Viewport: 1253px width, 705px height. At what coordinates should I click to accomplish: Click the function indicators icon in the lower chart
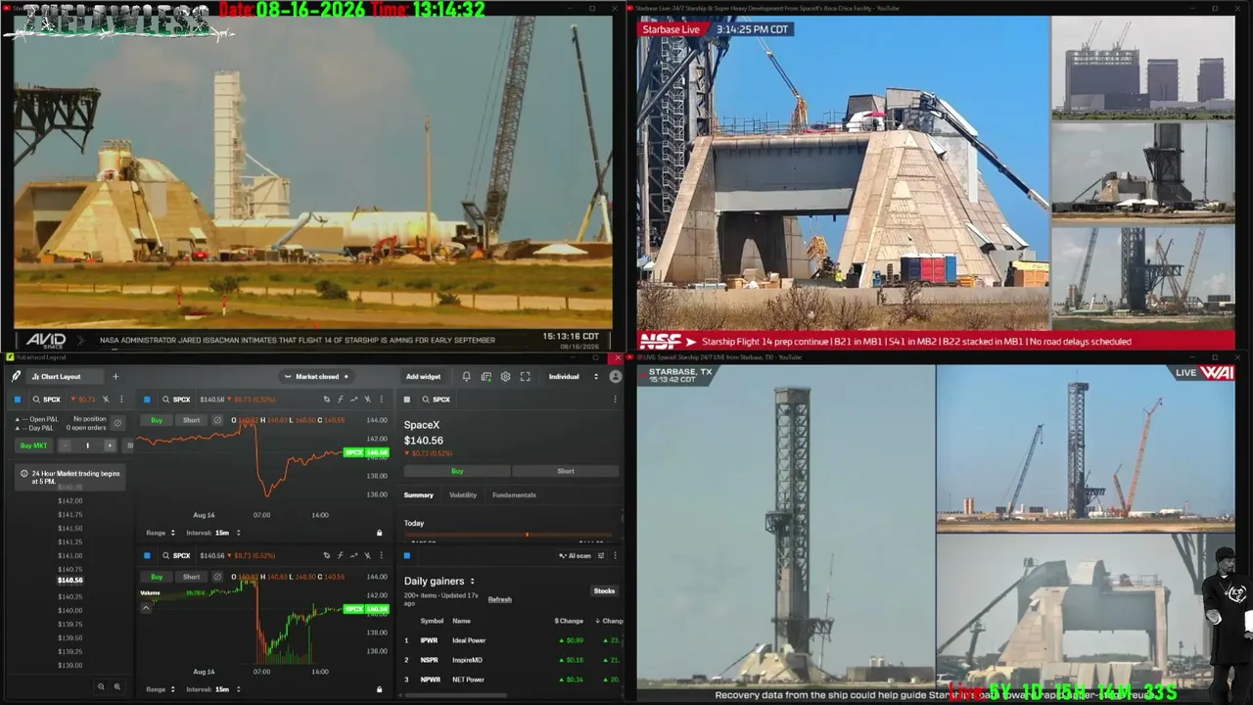point(340,555)
